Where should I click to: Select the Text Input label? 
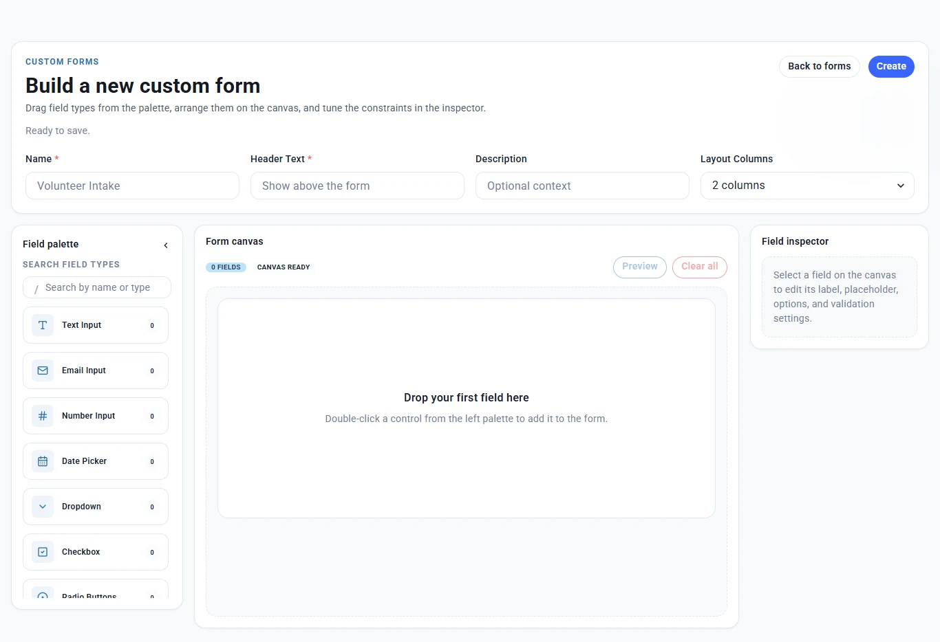pos(81,325)
